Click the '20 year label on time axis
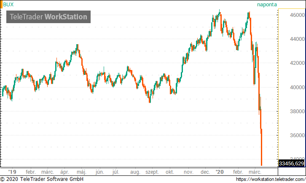Image resolution: width=306 pixels, height=183 pixels. click(x=219, y=172)
